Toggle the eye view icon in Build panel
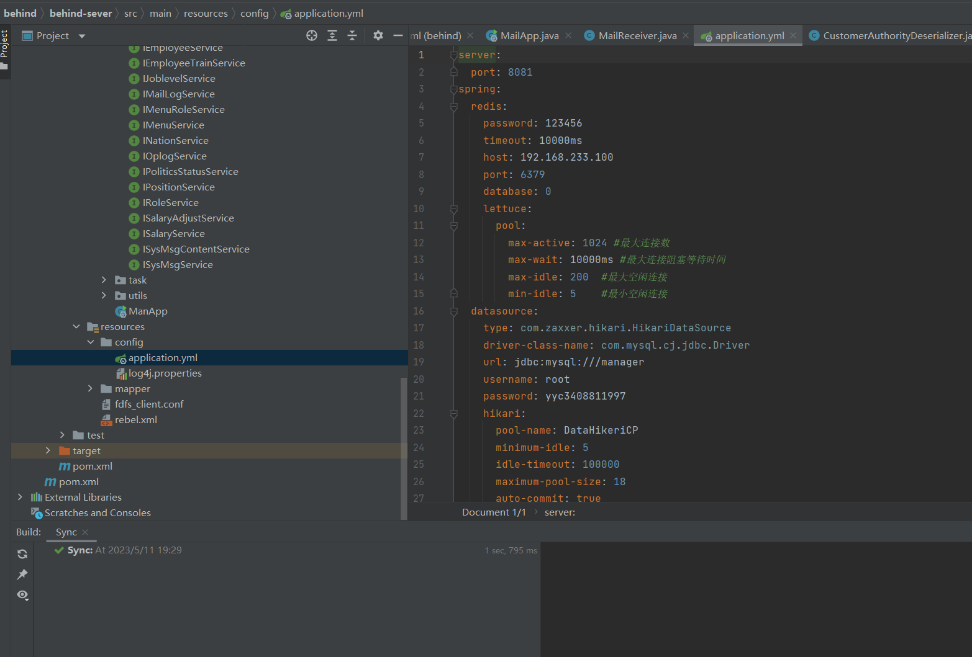Screen dimensions: 972x657 click(22, 595)
